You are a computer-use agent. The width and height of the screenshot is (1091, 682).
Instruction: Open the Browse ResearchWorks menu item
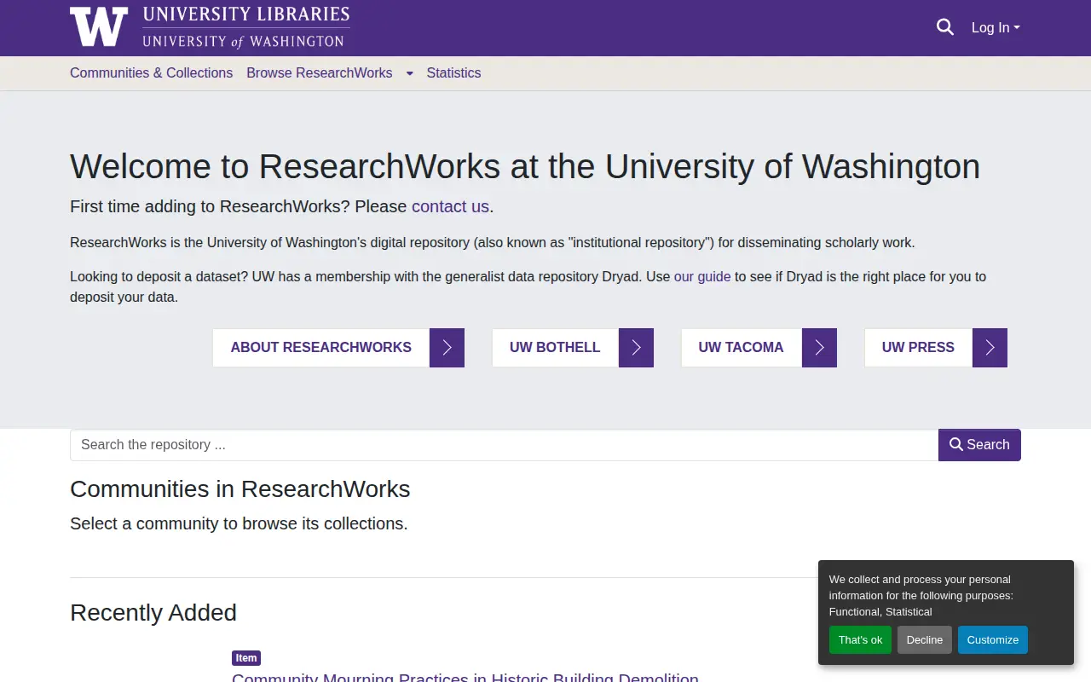pos(320,73)
